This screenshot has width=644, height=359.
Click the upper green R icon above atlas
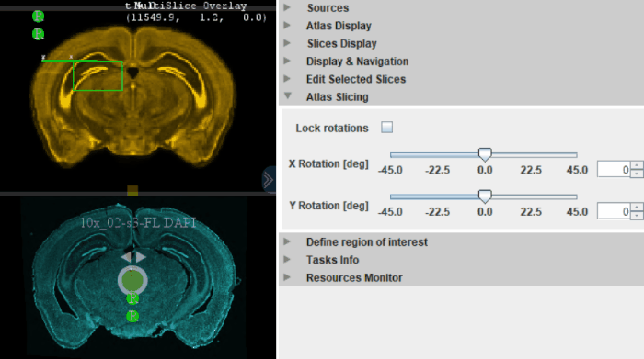click(38, 16)
